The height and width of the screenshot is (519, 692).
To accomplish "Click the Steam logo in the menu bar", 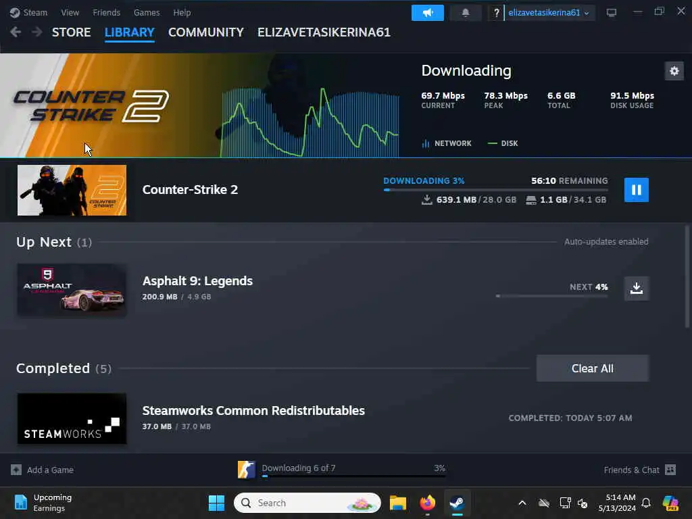I will click(15, 12).
